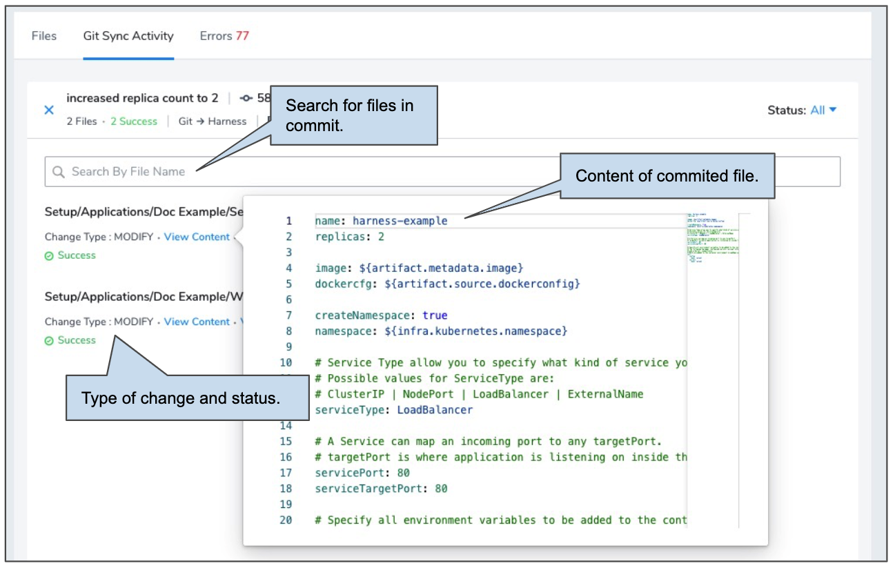Click the 'dockercfg' code line

(x=447, y=284)
